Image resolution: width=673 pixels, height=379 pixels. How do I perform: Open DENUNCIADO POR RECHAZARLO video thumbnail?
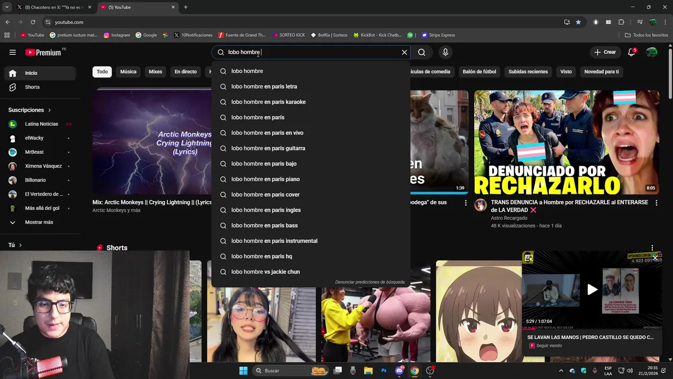tap(566, 142)
